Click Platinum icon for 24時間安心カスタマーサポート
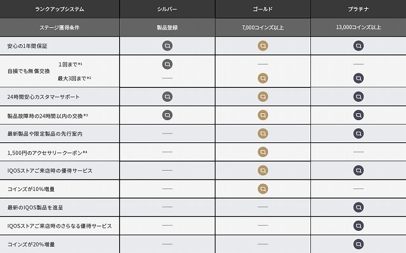Screen dimensions: 406x253 pos(358,97)
